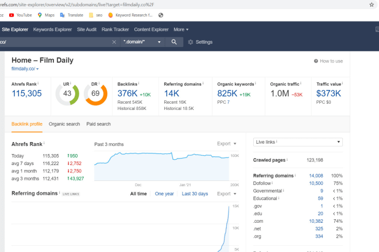Open the Governmental 9 domains link
This screenshot has width=379, height=252.
pos(322,191)
